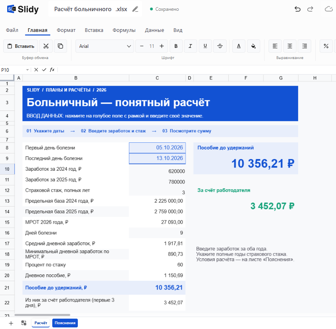This screenshot has height=329, width=336.
Task: Center align the text
Action: point(290,46)
